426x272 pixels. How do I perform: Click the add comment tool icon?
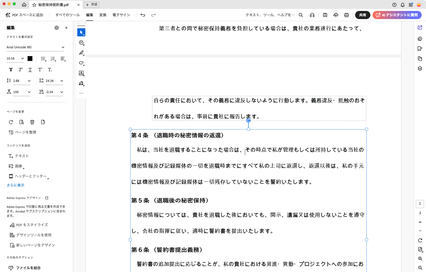pos(81,43)
